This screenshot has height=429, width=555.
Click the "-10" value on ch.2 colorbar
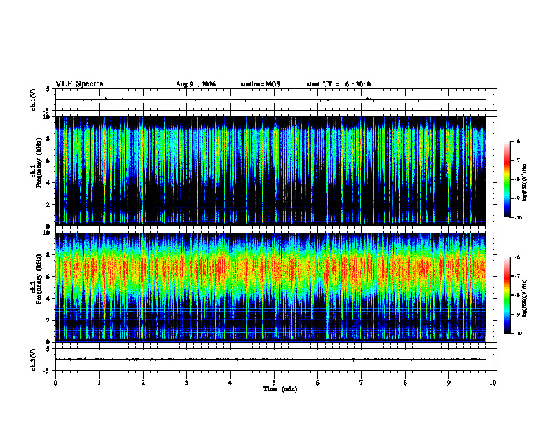tap(518, 334)
